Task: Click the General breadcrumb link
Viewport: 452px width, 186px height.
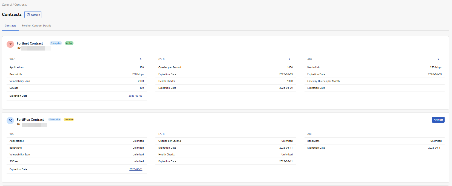Action: pos(7,5)
